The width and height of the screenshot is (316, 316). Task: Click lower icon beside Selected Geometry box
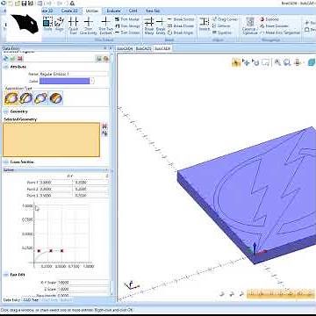point(104,133)
